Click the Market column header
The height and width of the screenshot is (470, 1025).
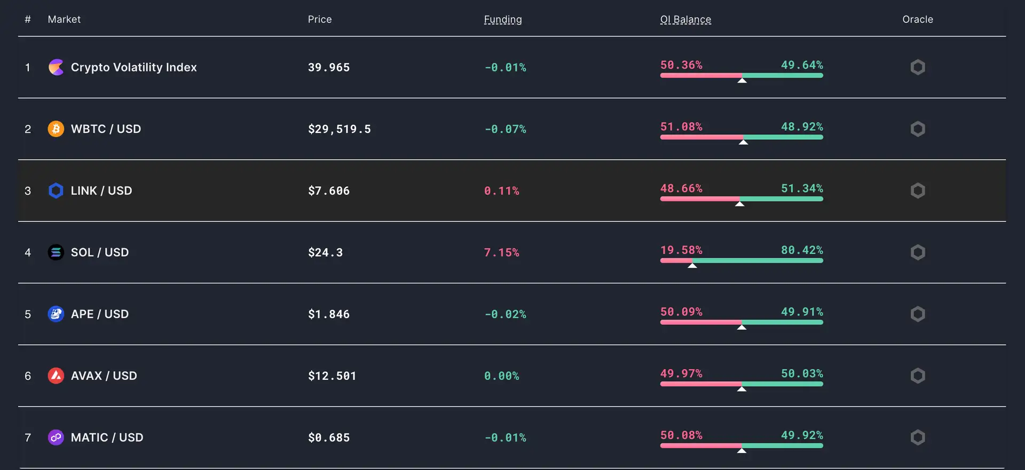(64, 20)
